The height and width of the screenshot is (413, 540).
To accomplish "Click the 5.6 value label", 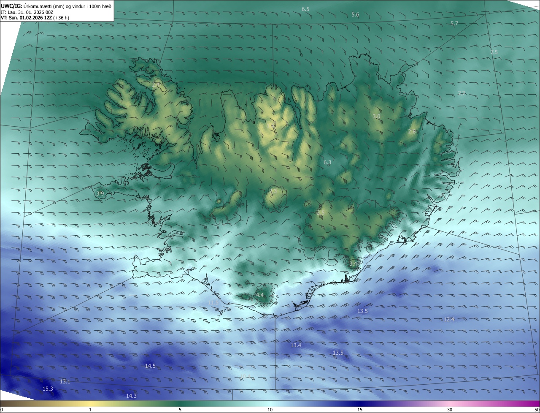I will (355, 15).
